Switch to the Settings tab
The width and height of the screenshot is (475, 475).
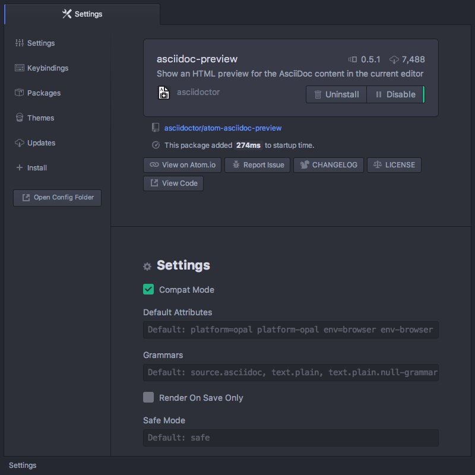tap(82, 13)
